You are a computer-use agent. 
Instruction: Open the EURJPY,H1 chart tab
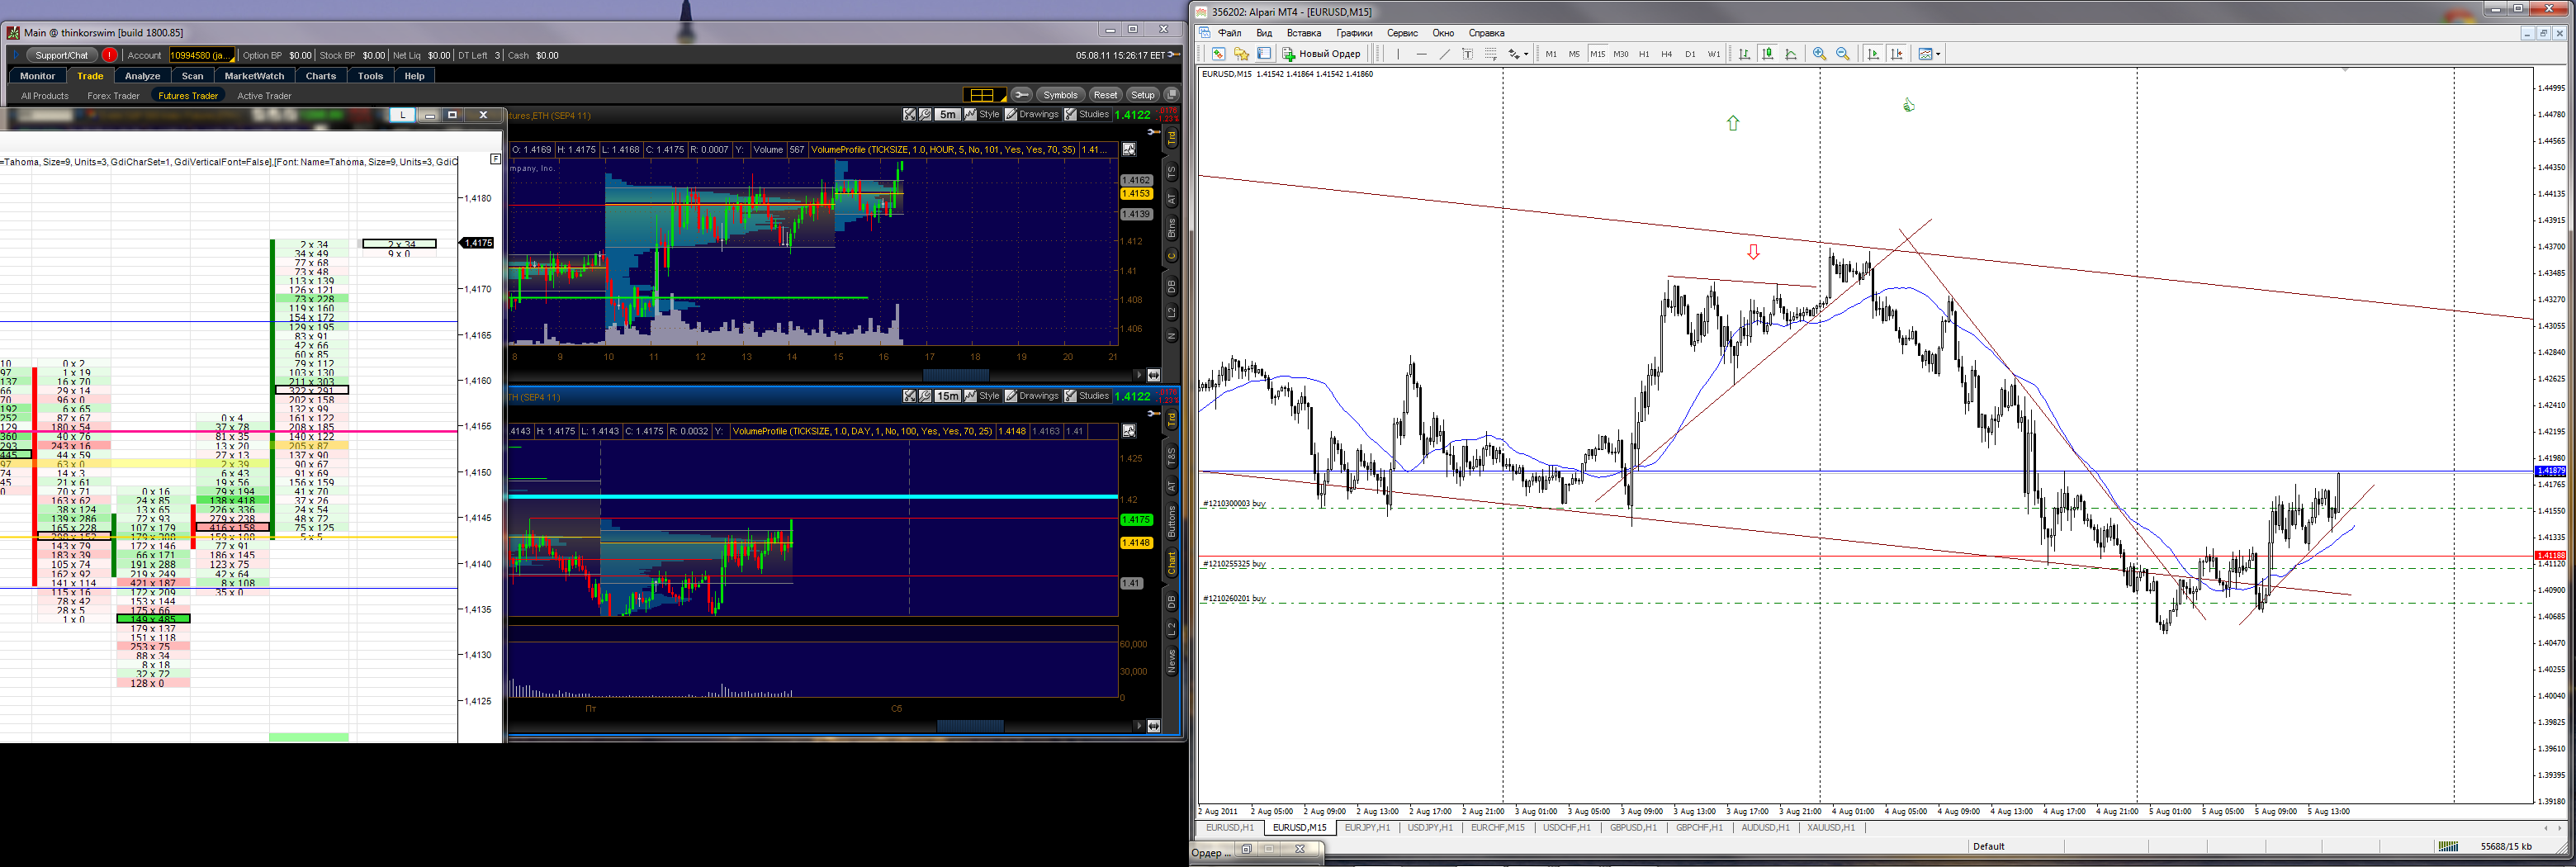point(1368,828)
